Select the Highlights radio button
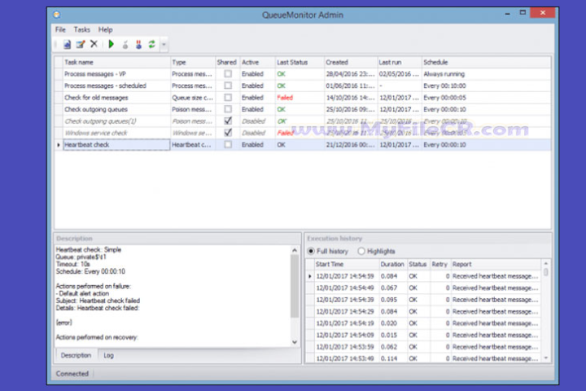This screenshot has width=586, height=391. coord(361,251)
